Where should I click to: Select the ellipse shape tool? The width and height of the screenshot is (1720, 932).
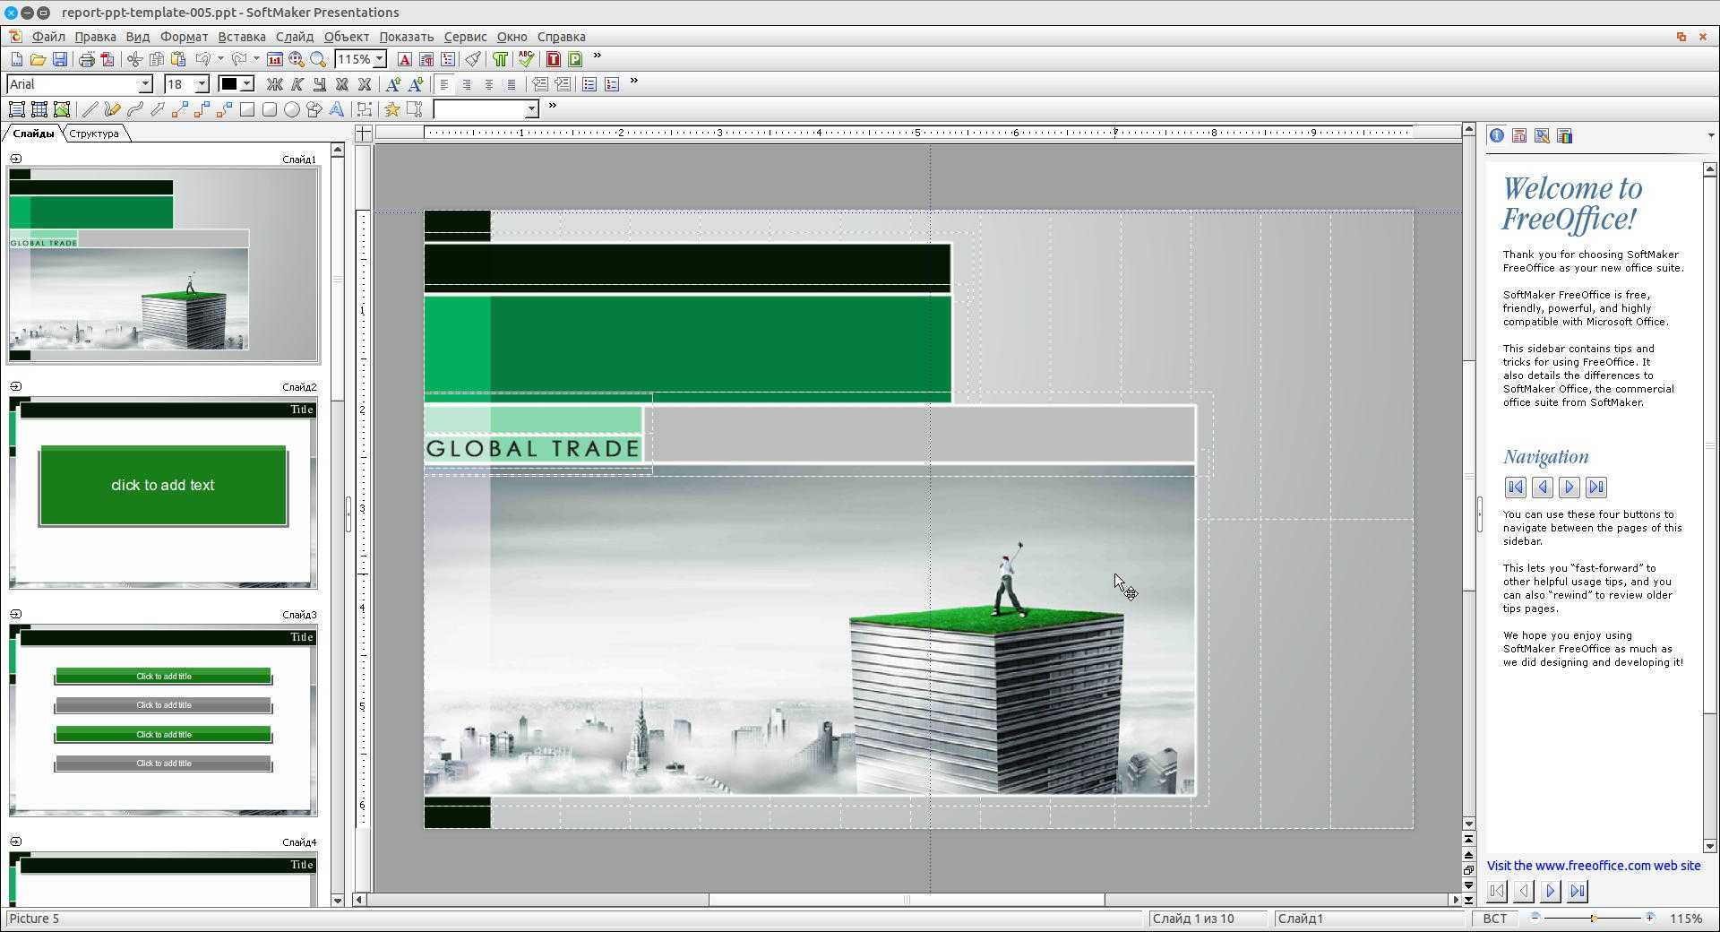pos(291,109)
